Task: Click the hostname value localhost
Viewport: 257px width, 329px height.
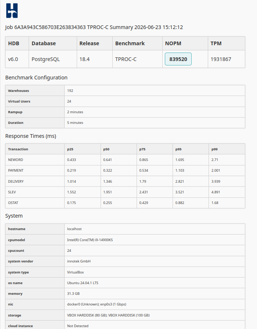Action: click(75, 229)
